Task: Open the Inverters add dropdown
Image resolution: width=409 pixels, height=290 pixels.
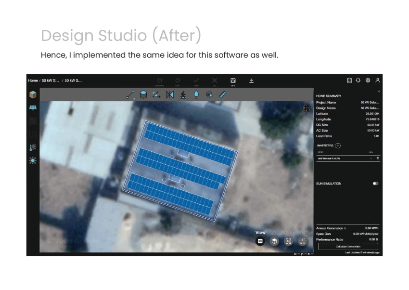Action: (x=338, y=145)
